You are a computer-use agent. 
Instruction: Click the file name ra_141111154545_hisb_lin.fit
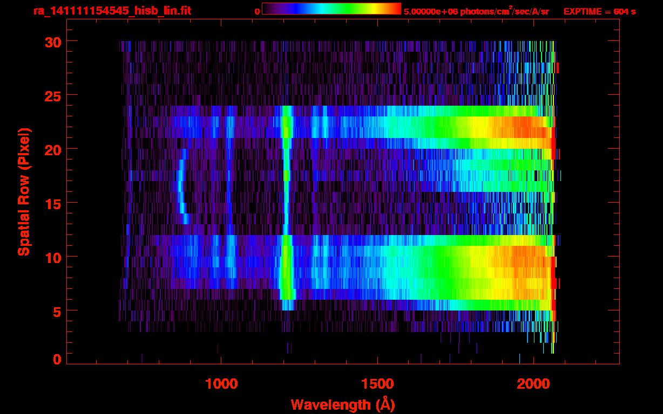[x=112, y=11]
